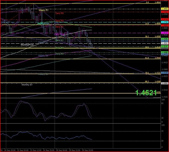Click the blue 1.4572 price tag

pyautogui.click(x=165, y=41)
